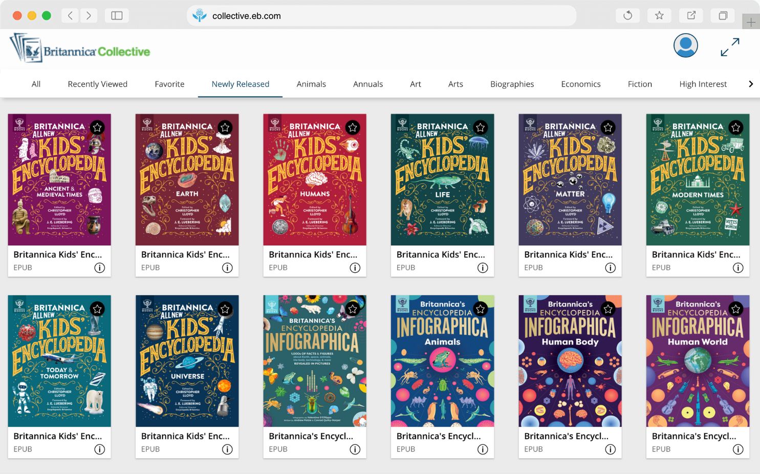Open info for the Earth encyclopedia book
The height and width of the screenshot is (474, 760).
pyautogui.click(x=227, y=268)
